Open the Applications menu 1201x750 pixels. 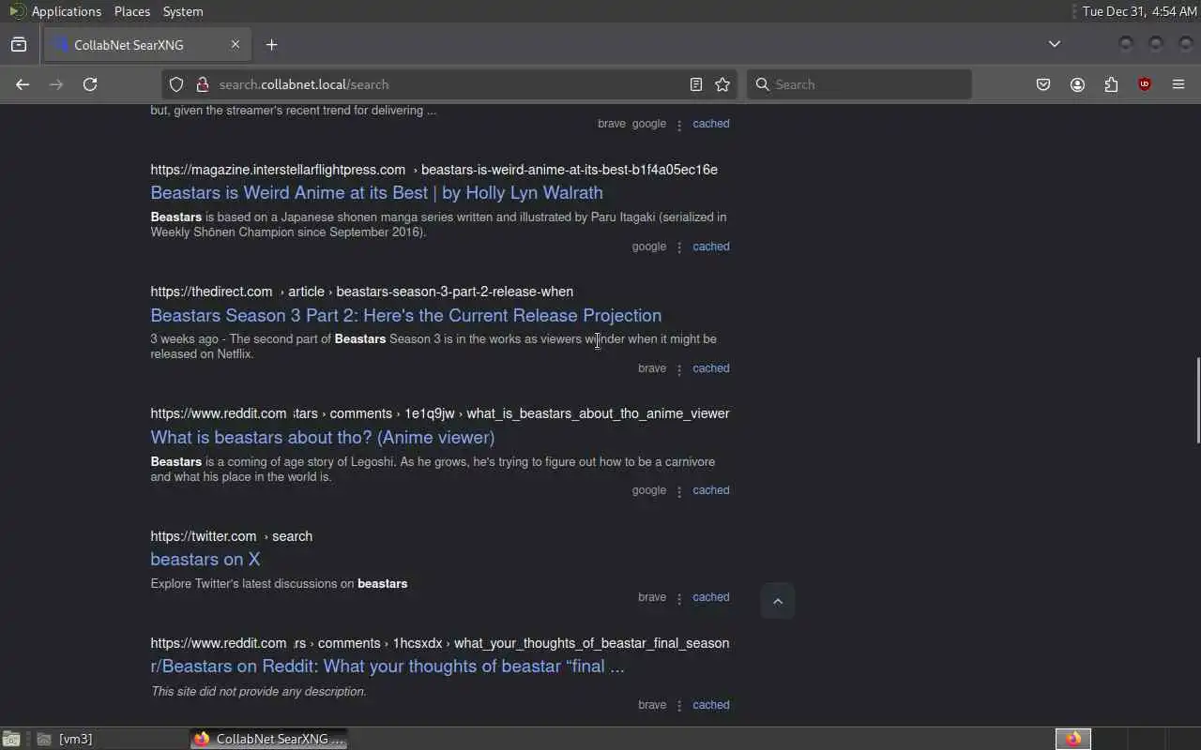pos(66,11)
